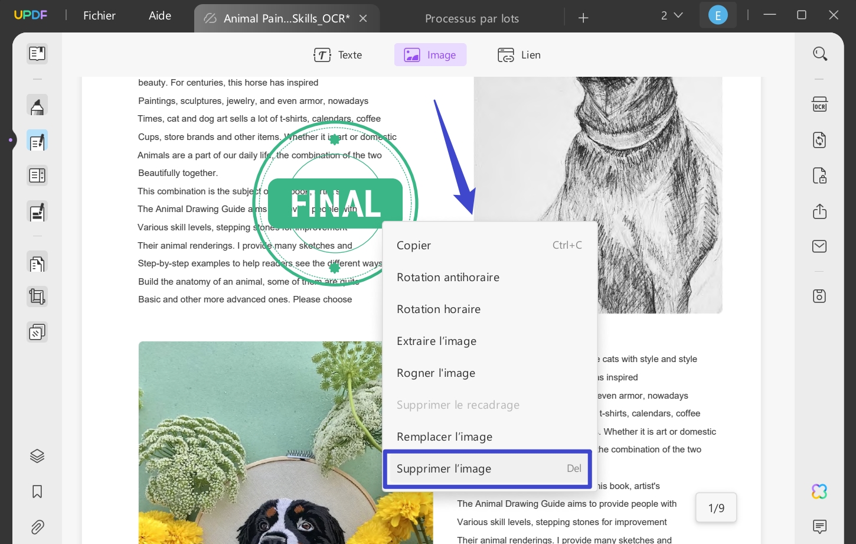Viewport: 856px width, 544px height.
Task: Click the Share export icon
Action: click(x=820, y=211)
